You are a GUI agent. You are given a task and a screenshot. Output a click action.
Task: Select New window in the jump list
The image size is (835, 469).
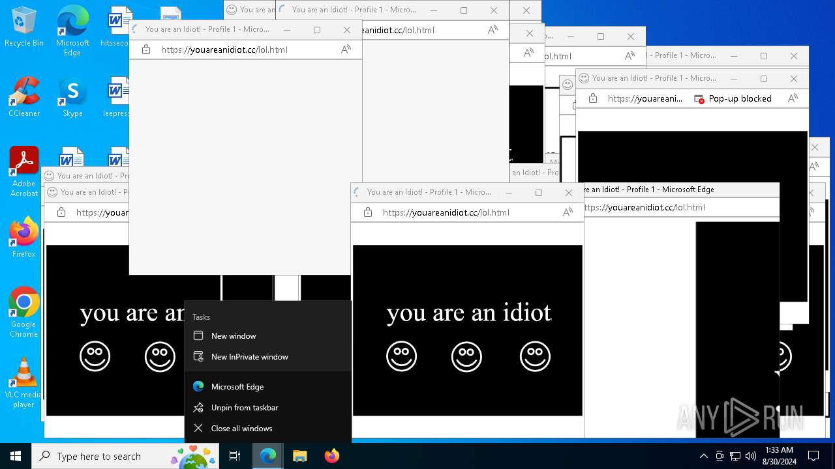coord(268,336)
